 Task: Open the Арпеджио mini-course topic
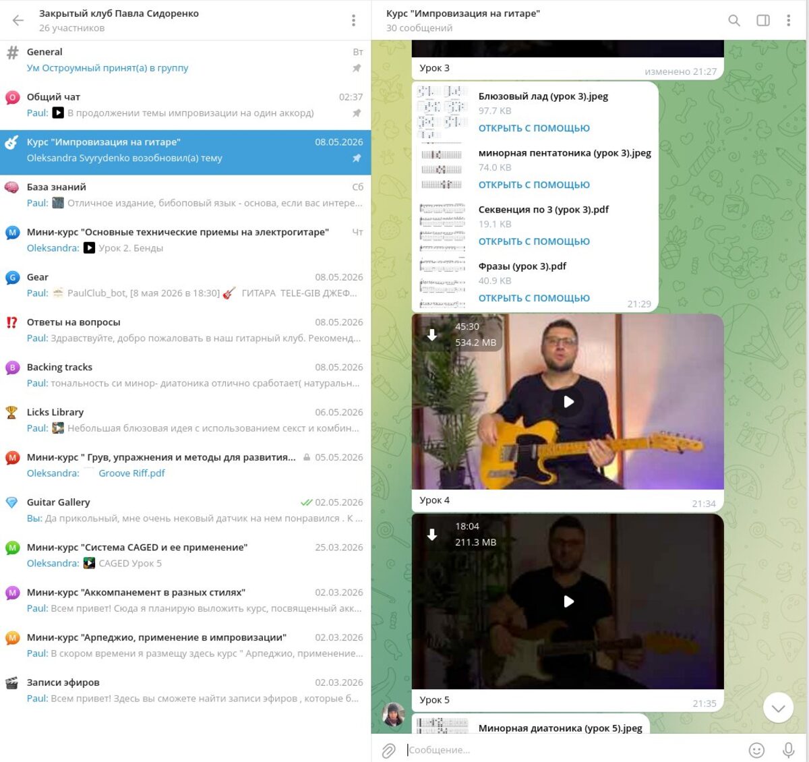click(x=185, y=645)
